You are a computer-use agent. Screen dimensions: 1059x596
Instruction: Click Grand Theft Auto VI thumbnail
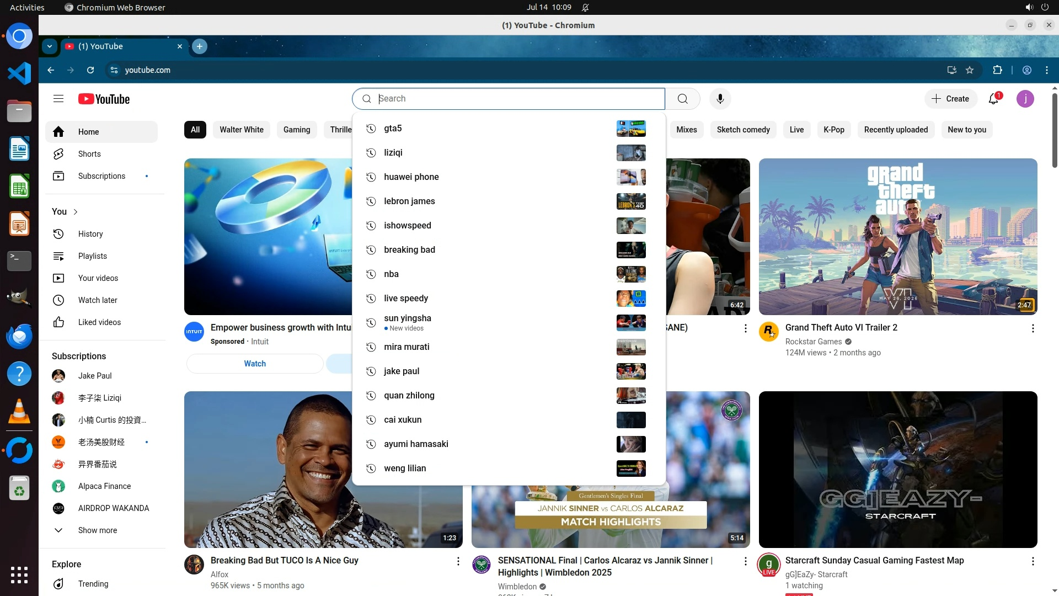[x=897, y=237]
